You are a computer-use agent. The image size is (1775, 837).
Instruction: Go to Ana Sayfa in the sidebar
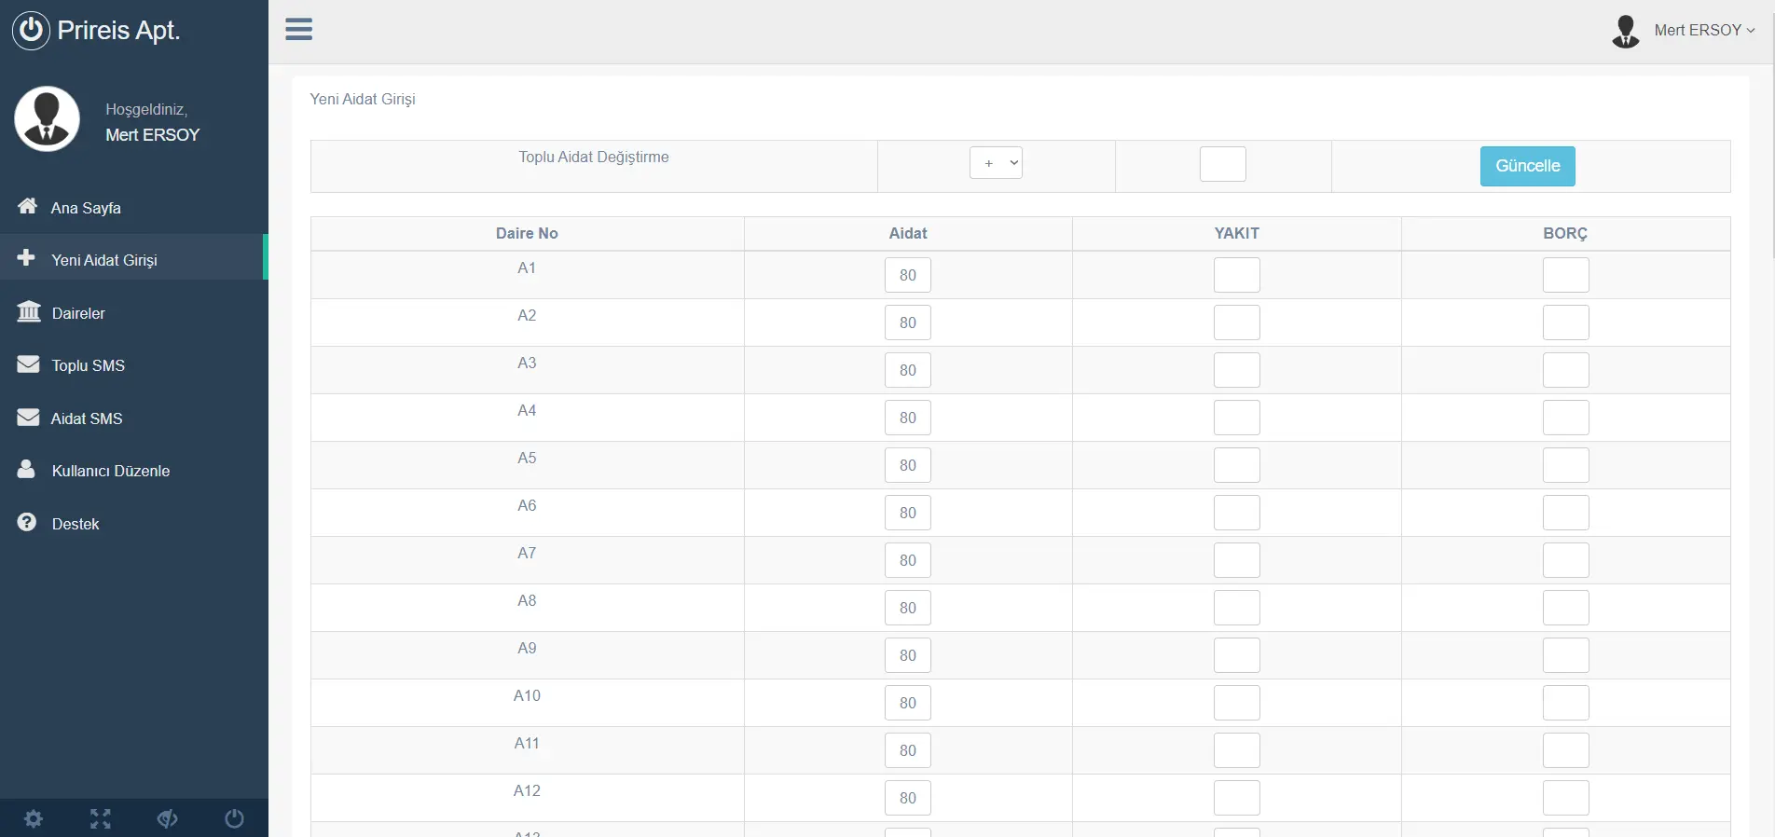pos(86,208)
